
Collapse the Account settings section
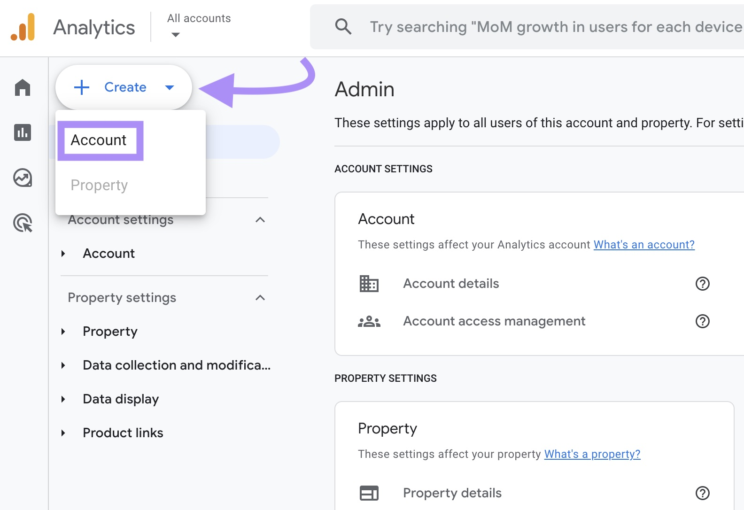[260, 220]
